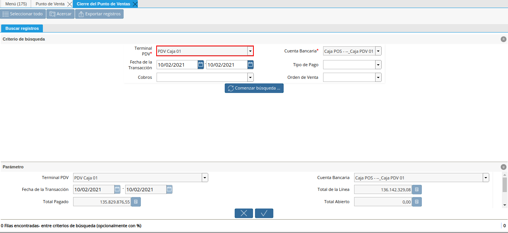Open Terminal PDV dropdown in search criteria

pyautogui.click(x=250, y=51)
